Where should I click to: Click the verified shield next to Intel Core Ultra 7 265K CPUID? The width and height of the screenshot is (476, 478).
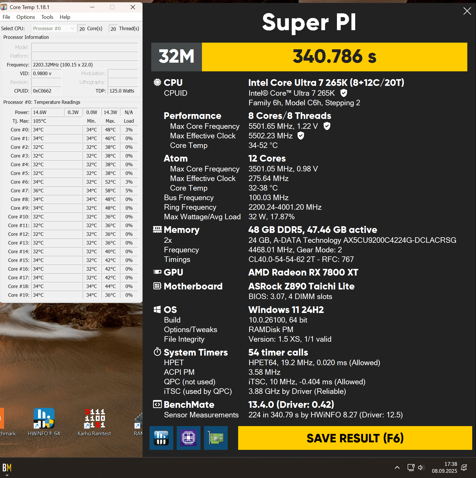(x=344, y=93)
